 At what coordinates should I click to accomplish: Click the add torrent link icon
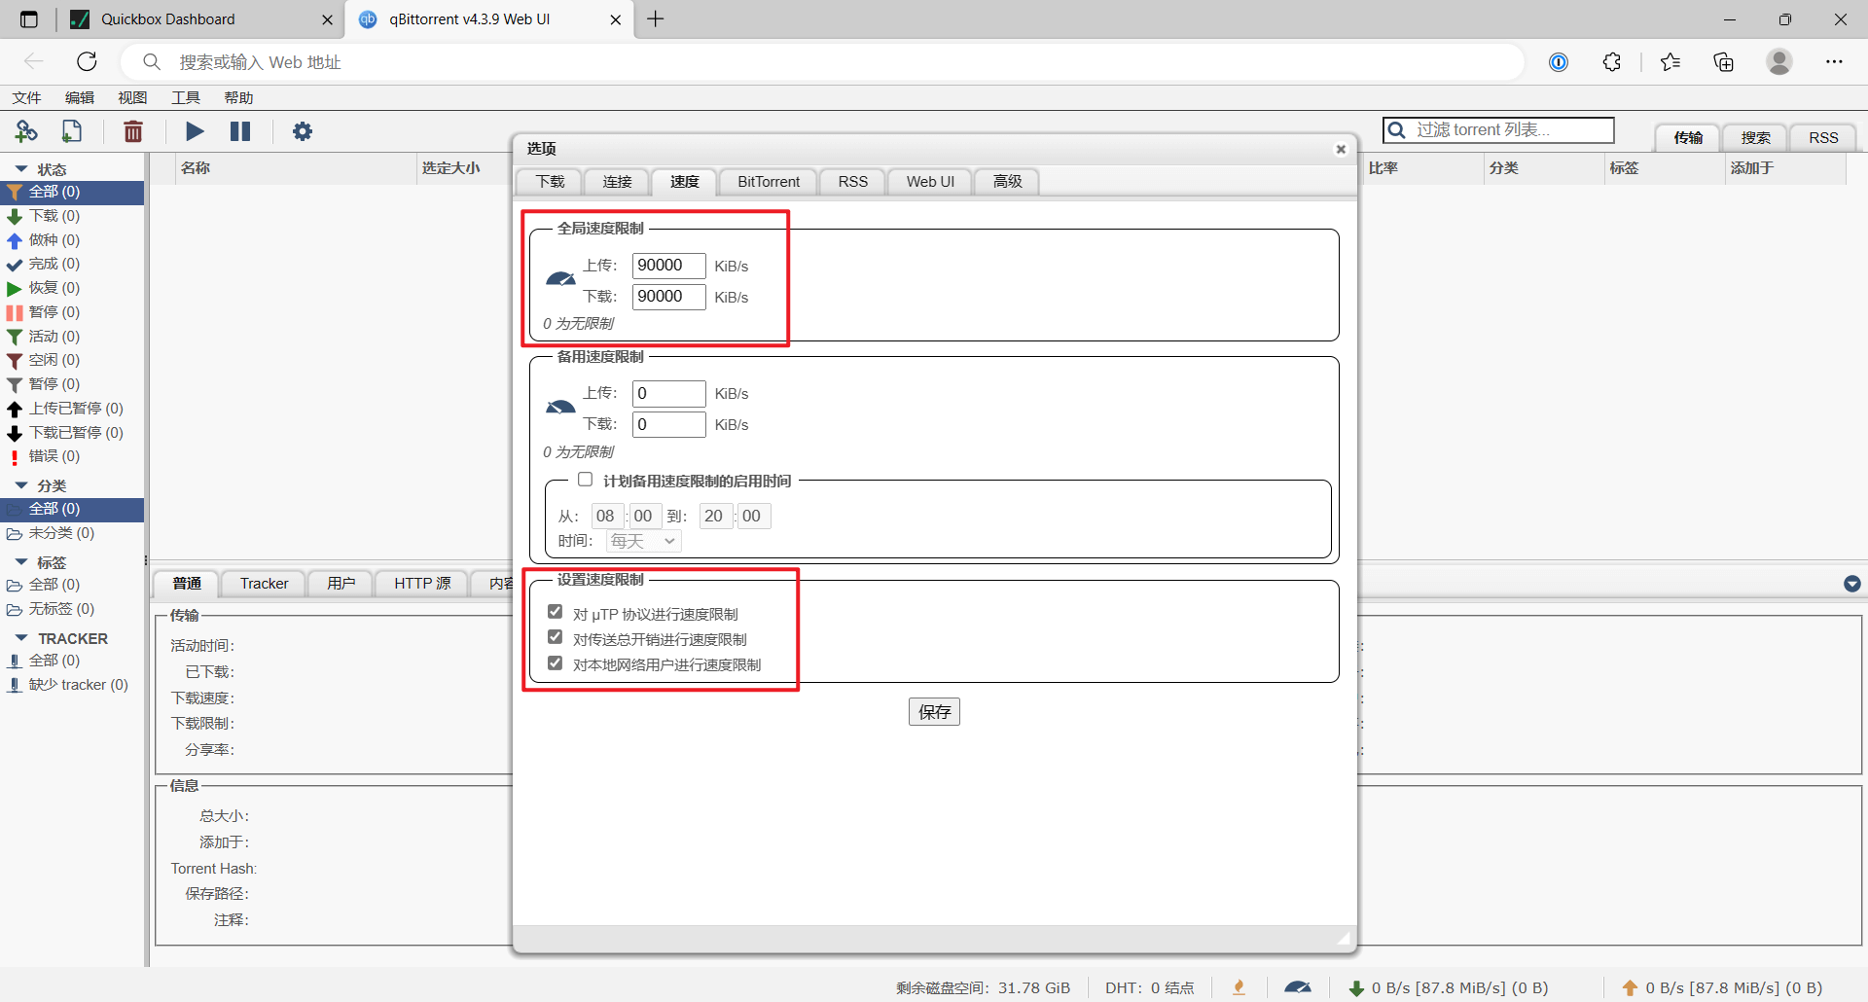click(26, 131)
